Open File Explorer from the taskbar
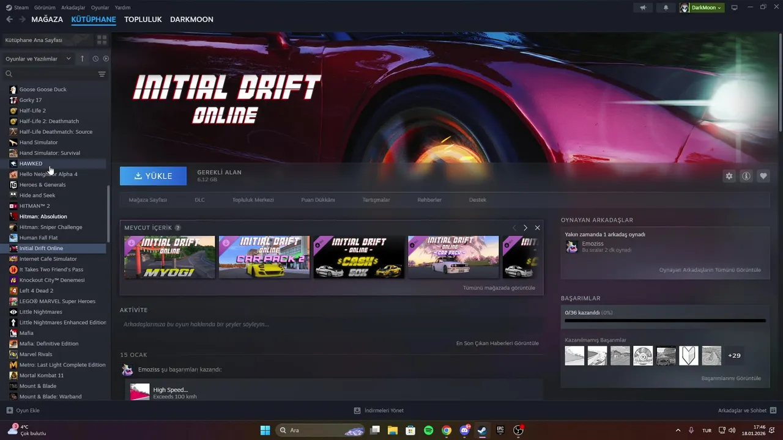Viewport: 783px width, 440px height. click(393, 430)
